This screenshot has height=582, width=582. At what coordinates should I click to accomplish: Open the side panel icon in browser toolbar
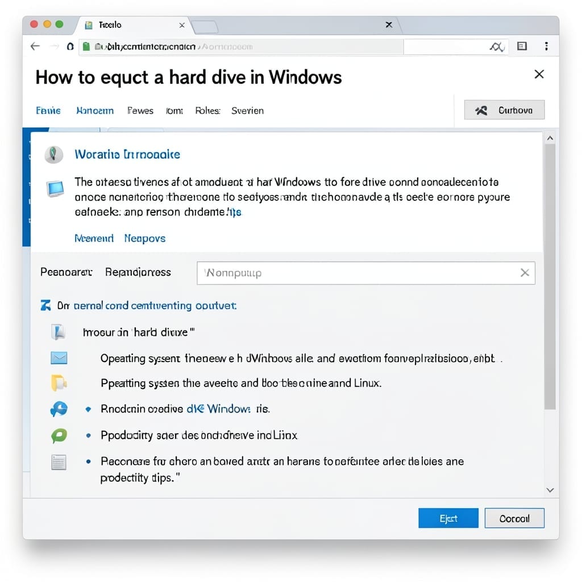[522, 46]
